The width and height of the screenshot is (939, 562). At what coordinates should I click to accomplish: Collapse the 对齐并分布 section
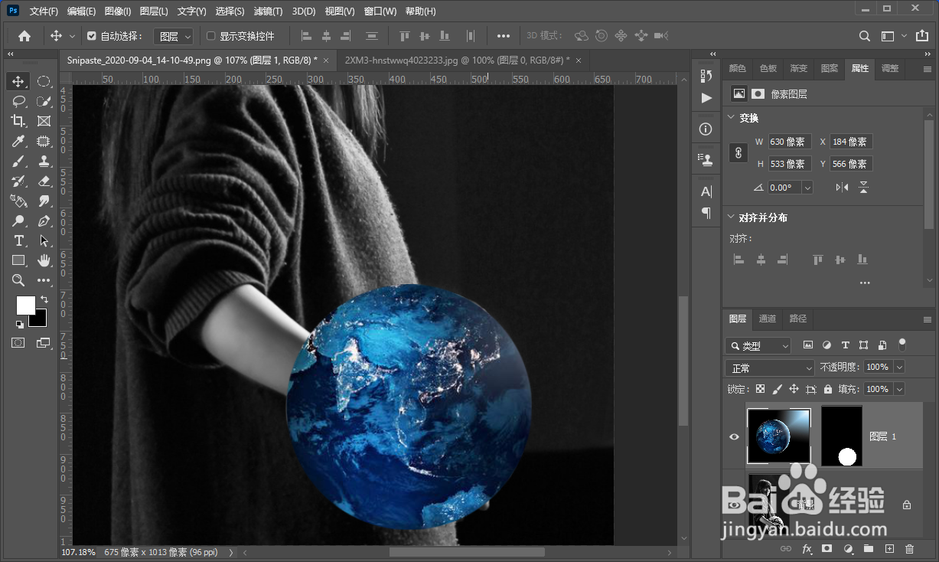pos(730,217)
